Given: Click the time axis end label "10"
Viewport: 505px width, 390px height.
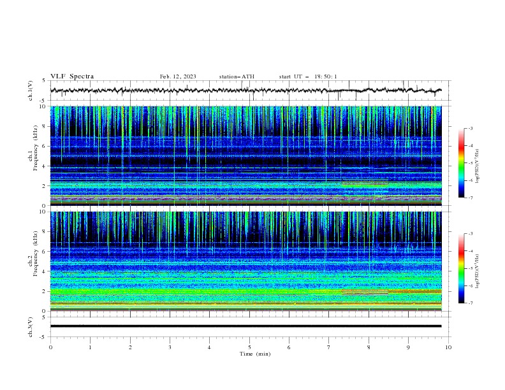Looking at the screenshot, I should 448,347.
